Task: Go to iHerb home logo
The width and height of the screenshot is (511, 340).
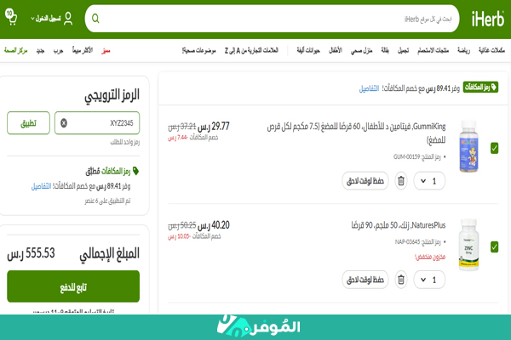Action: 488,19
